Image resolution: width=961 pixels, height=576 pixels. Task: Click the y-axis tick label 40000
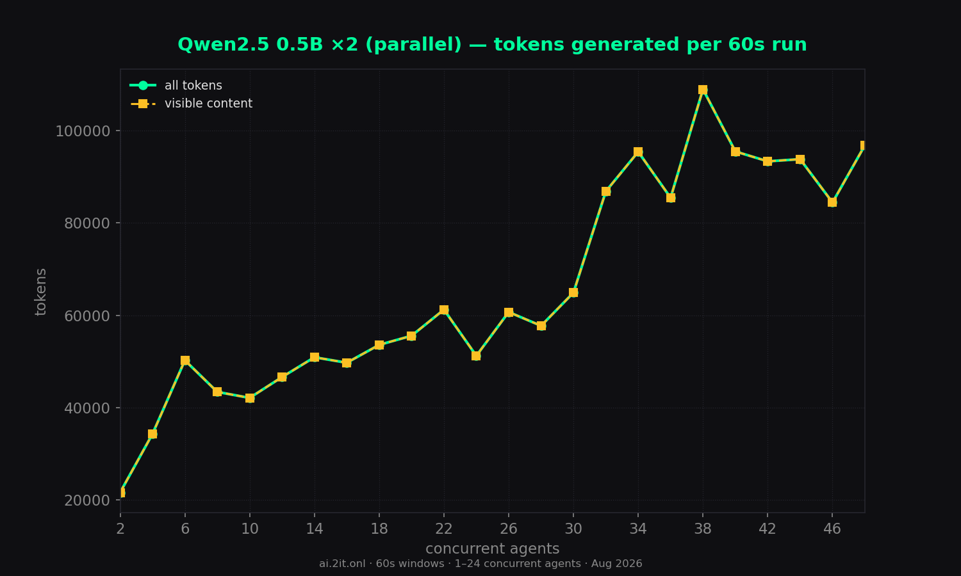(88, 408)
